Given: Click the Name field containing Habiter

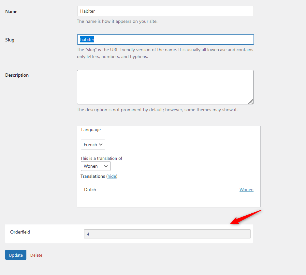Looking at the screenshot, I should tap(165, 11).
